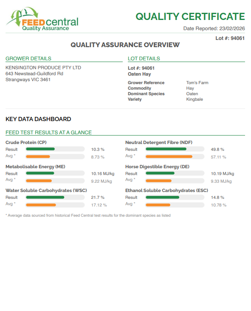The image size is (251, 311).
Task: Click the Metabolisable Energy (ME) heading
Action: coord(35,167)
